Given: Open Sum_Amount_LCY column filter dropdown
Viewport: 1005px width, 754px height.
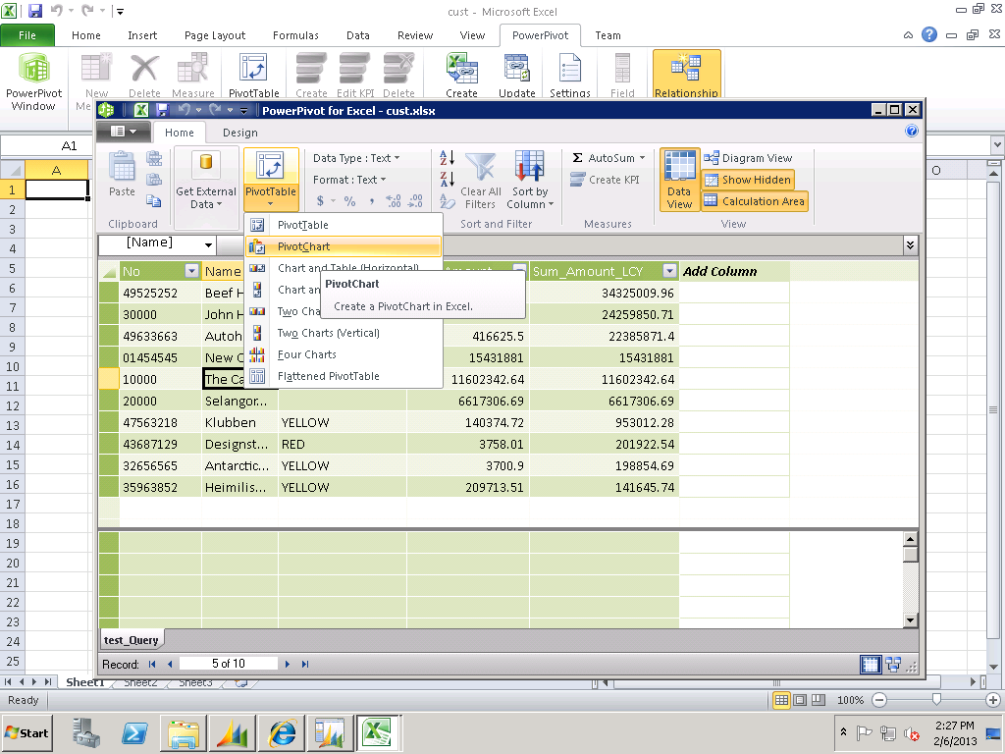Looking at the screenshot, I should (x=669, y=271).
